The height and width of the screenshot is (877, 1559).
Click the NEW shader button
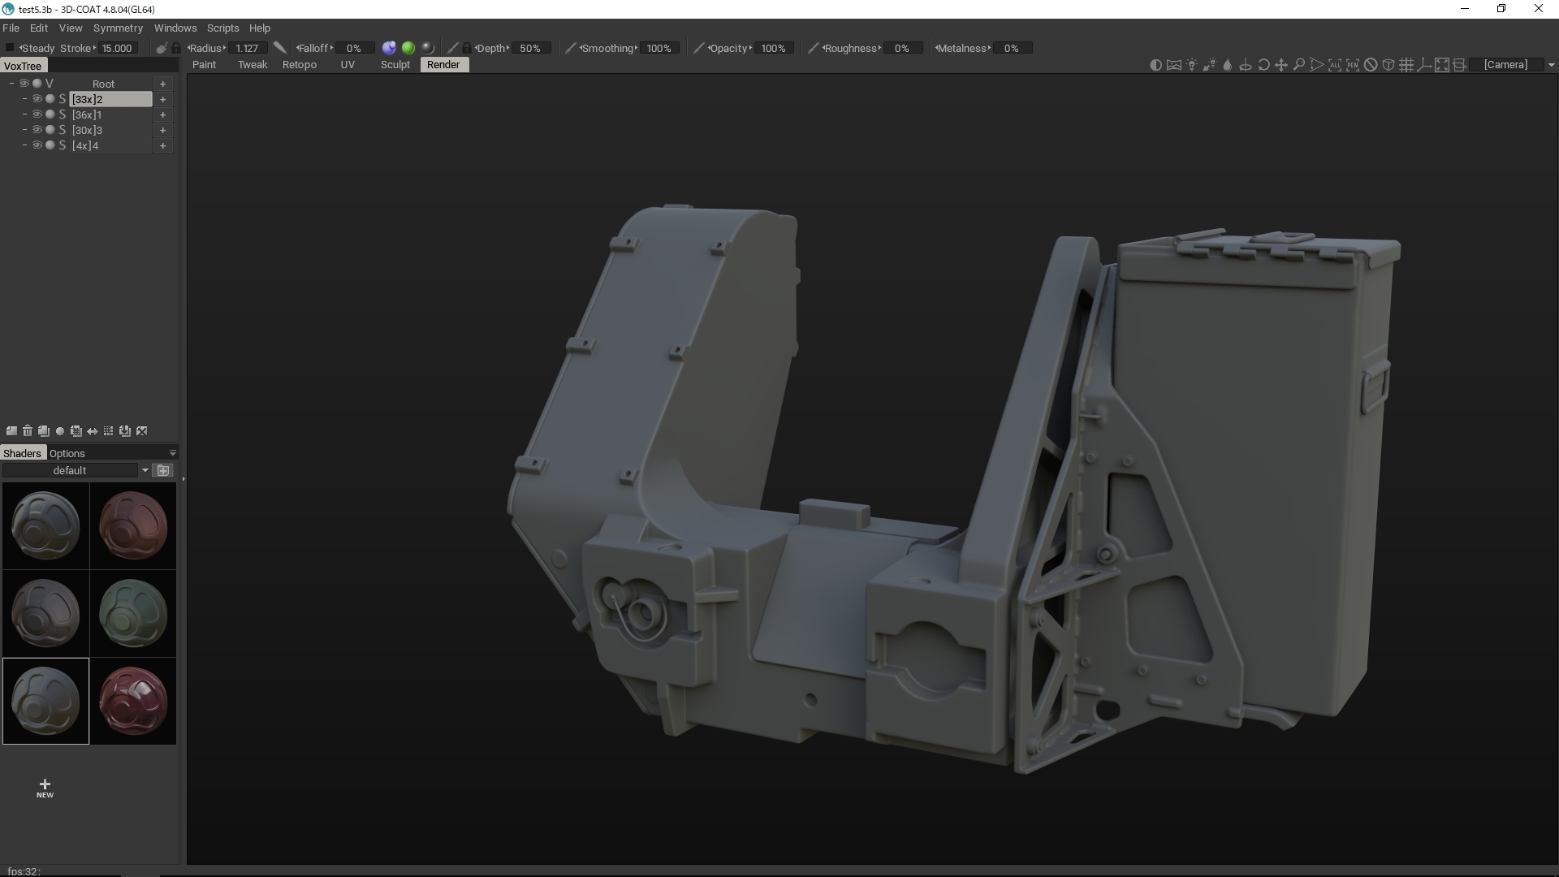(x=45, y=788)
